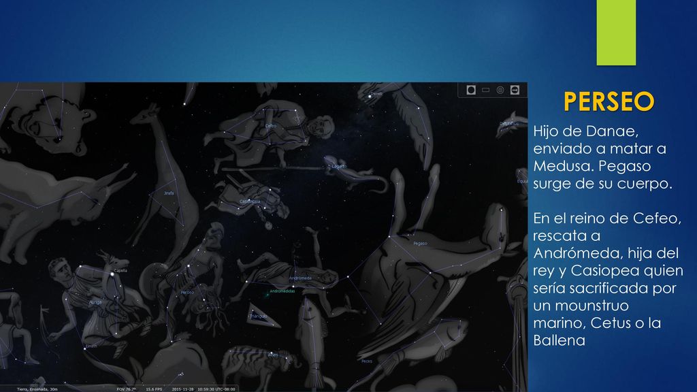697x392 pixels.
Task: Click the date 2015-11-28 in status bar
Action: click(x=182, y=389)
